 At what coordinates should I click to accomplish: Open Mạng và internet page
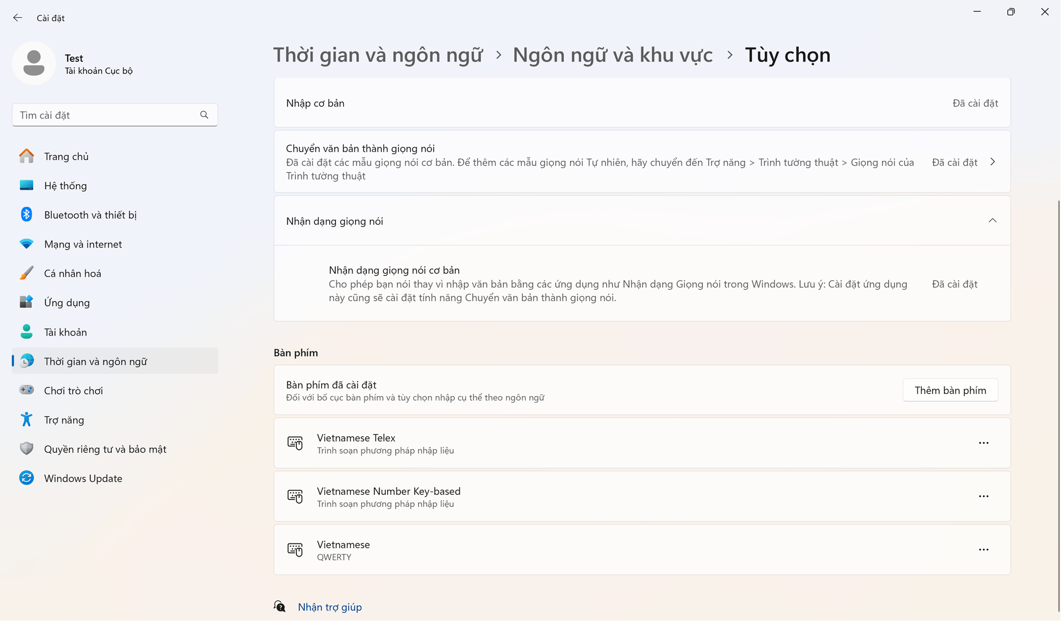(x=83, y=244)
